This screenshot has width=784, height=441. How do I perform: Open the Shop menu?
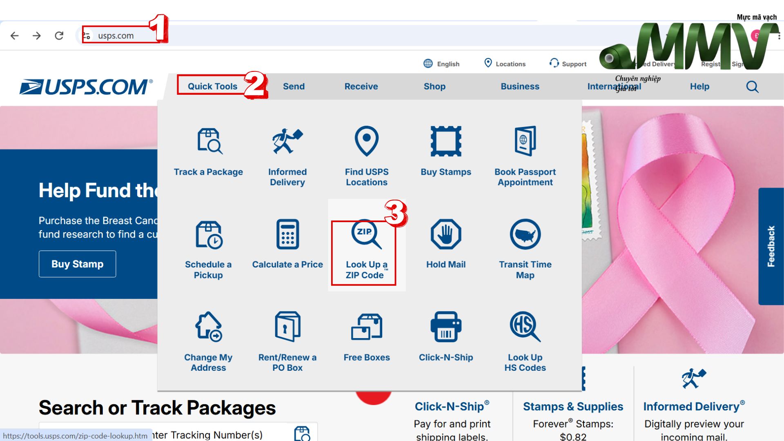point(434,86)
